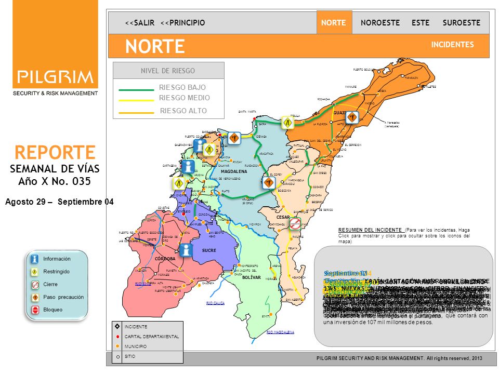
Task: Follow the RIO MAGDALENA link
Action: [x=280, y=332]
